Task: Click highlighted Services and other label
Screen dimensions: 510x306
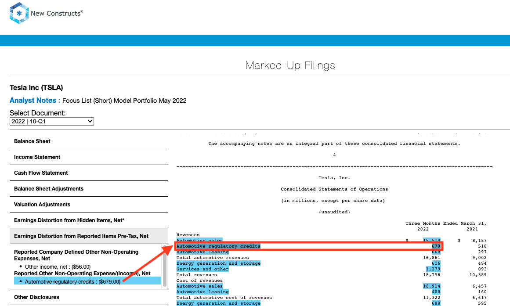Action: [203, 269]
